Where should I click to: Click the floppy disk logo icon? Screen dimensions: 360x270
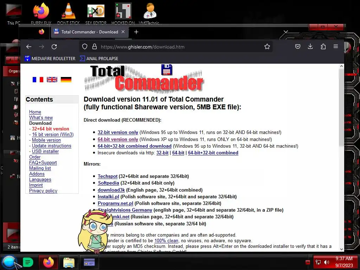click(x=167, y=70)
